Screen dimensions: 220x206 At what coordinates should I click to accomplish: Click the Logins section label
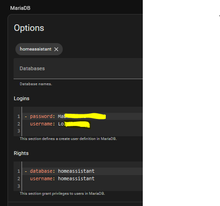coord(22,99)
